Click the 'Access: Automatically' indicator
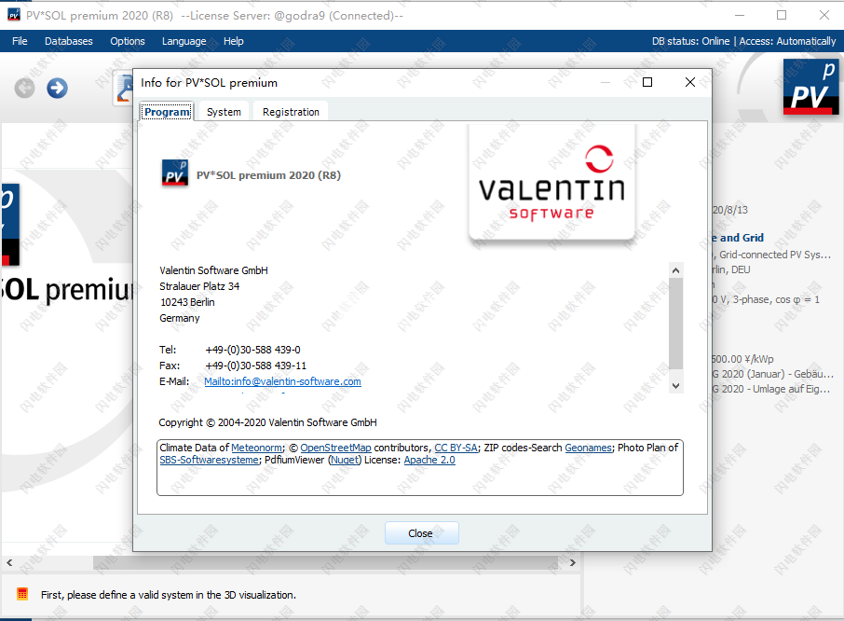This screenshot has height=621, width=844. click(x=787, y=41)
